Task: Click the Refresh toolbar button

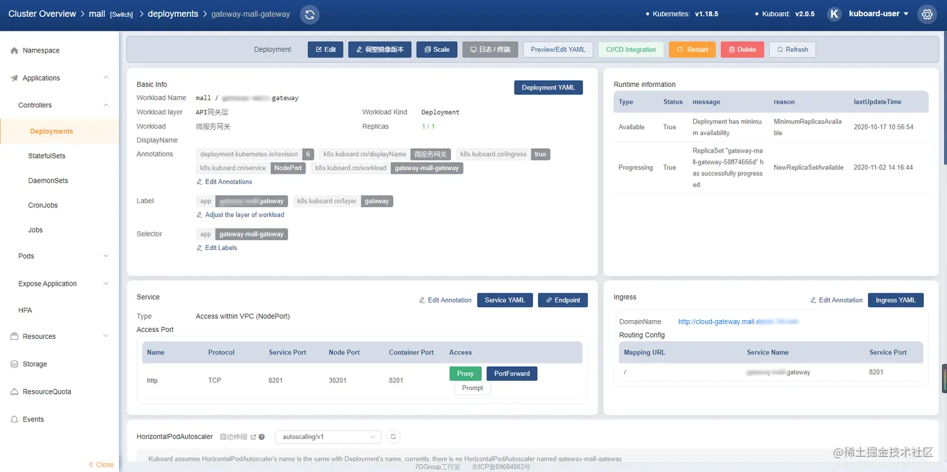Action: tap(792, 49)
